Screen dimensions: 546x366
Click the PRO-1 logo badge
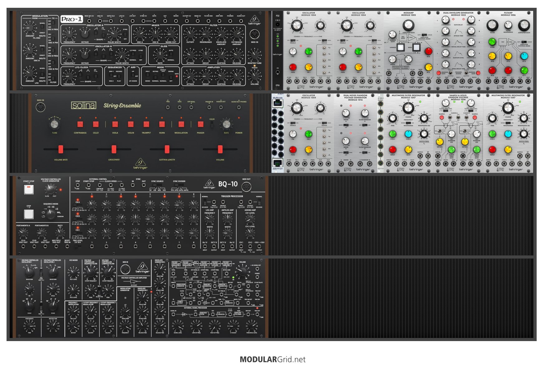pyautogui.click(x=72, y=19)
